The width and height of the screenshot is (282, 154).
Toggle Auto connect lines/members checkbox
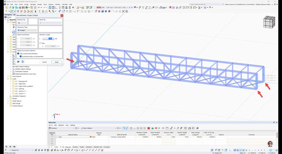tap(18, 53)
